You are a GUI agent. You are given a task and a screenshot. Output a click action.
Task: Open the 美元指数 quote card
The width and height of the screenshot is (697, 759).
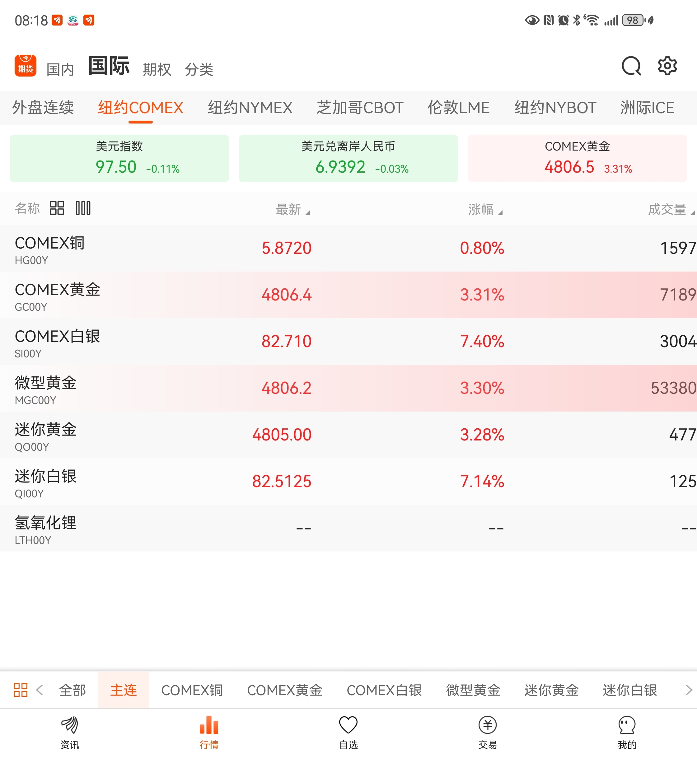[119, 158]
